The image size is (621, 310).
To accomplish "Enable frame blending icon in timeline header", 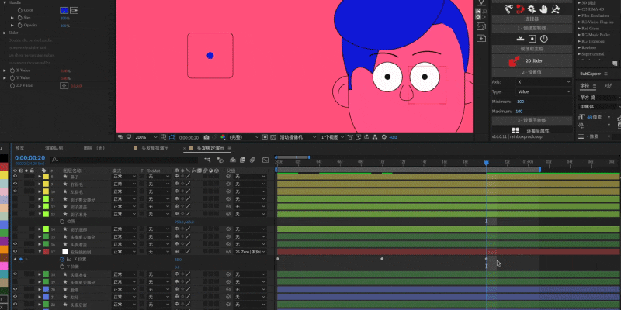I will coord(242,160).
